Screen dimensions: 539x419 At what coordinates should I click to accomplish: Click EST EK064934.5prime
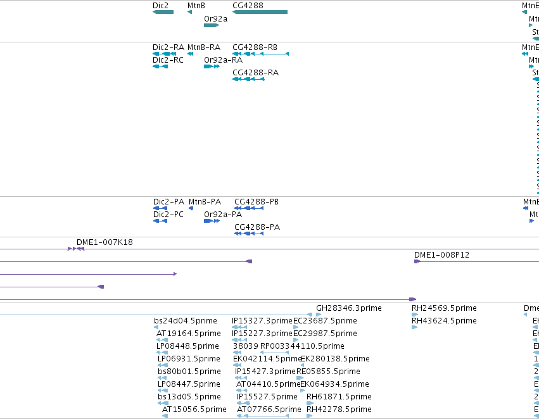[x=335, y=384]
